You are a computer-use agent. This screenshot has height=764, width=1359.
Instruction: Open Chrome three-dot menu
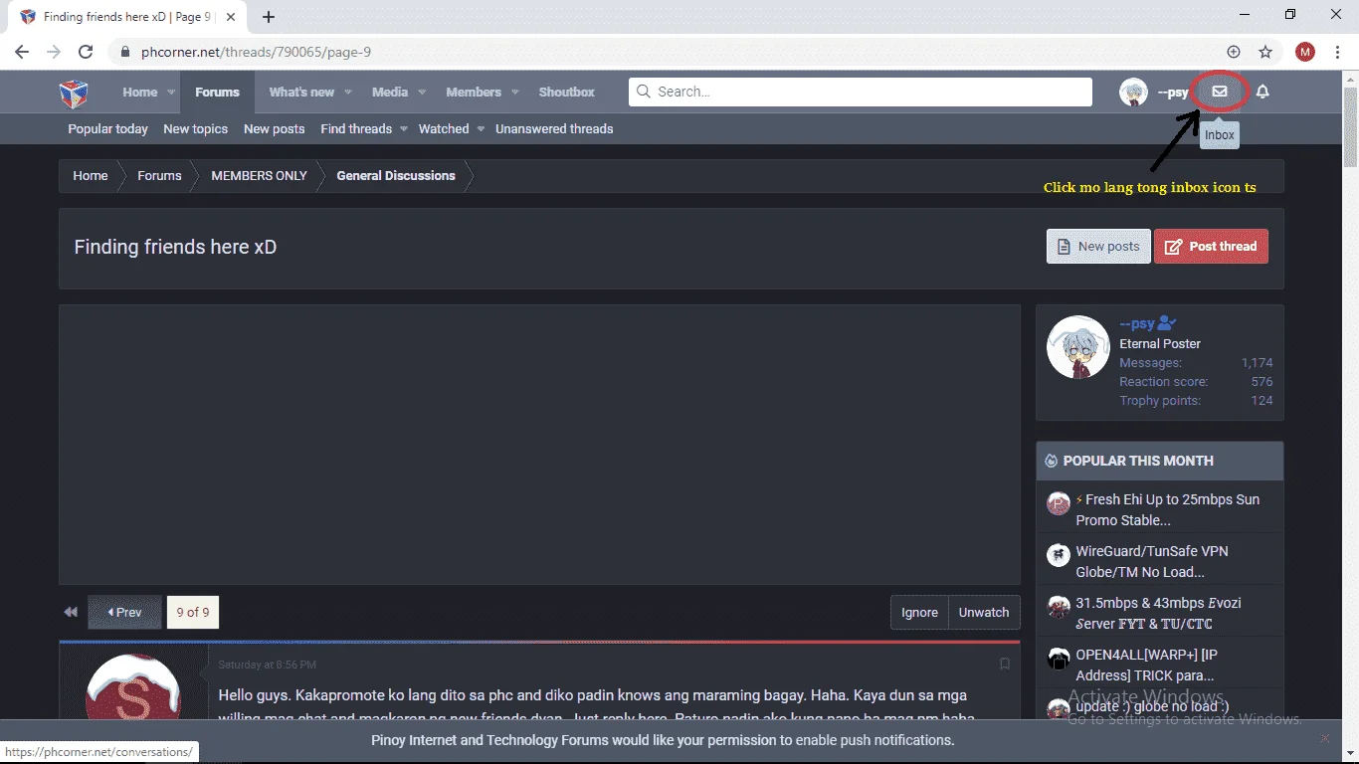[x=1338, y=52]
